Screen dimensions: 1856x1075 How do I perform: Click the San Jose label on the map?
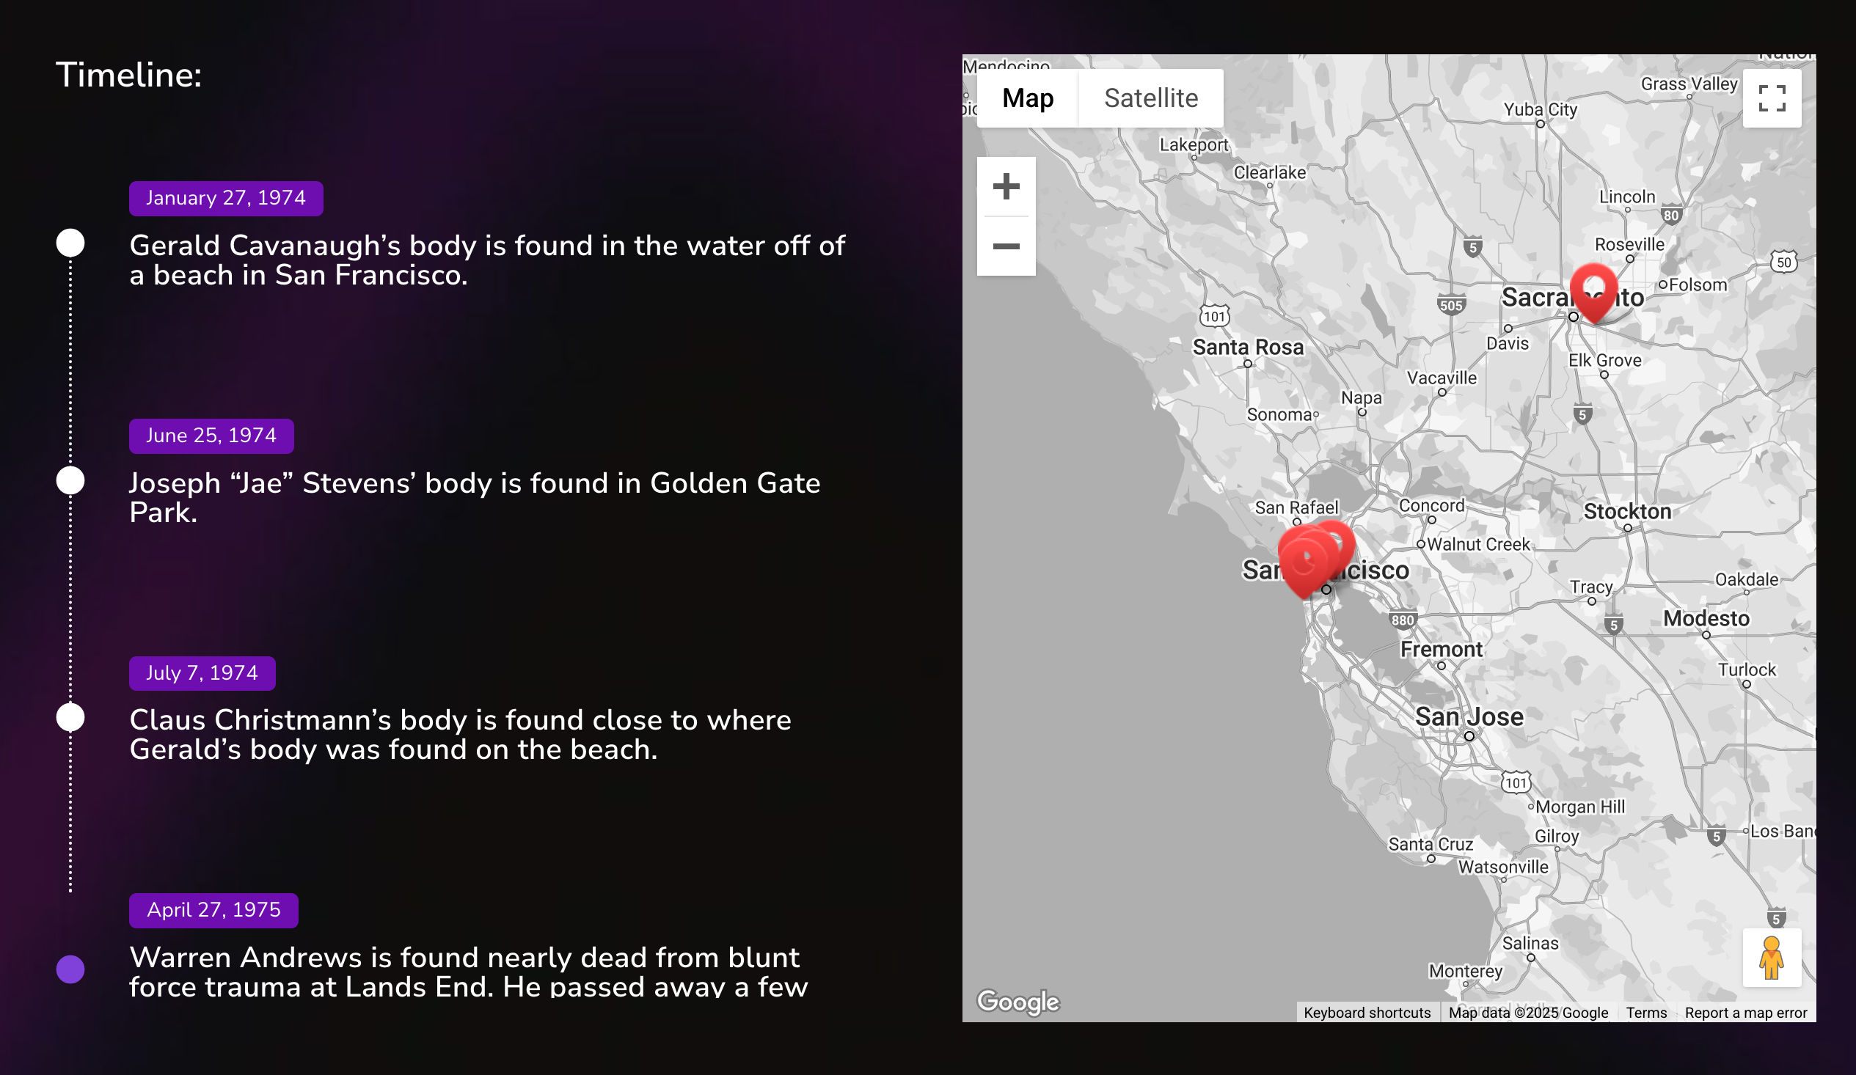[1469, 716]
